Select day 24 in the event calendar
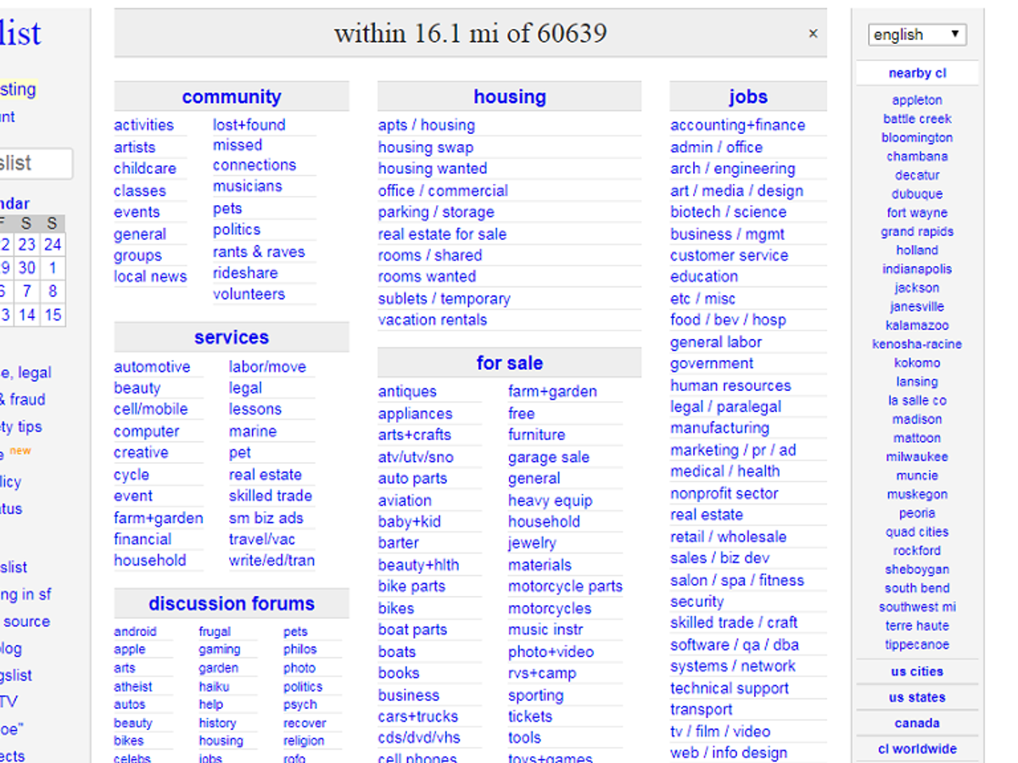This screenshot has width=1018, height=763. click(53, 245)
